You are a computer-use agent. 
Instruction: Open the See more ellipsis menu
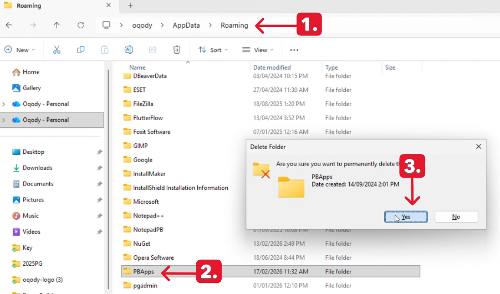coord(294,50)
